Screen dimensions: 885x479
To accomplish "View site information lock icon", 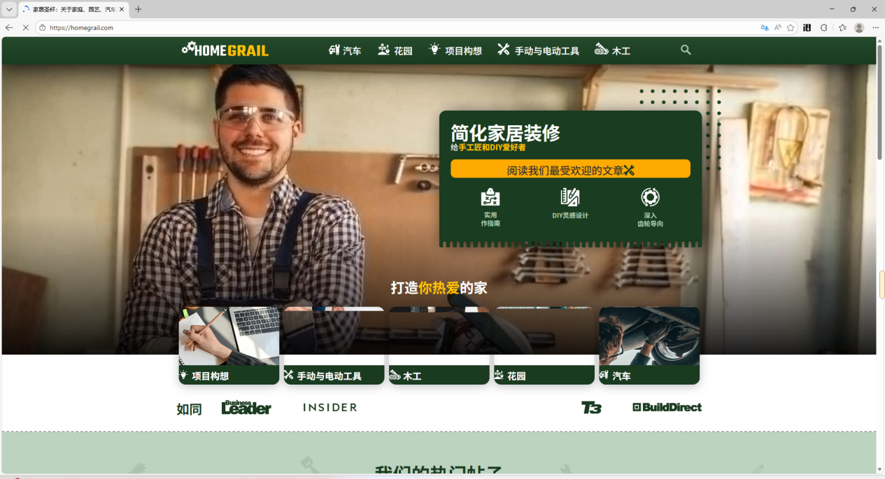I will click(42, 27).
